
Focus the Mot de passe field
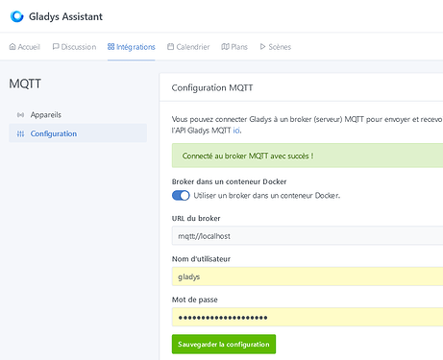click(308, 317)
